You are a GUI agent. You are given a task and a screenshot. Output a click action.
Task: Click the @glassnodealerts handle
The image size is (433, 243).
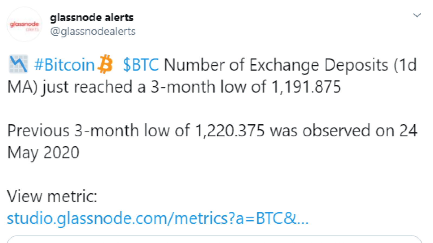click(93, 31)
